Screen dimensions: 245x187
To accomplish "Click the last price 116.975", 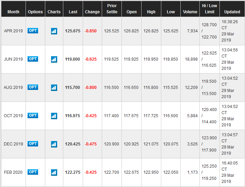I will [72, 116].
